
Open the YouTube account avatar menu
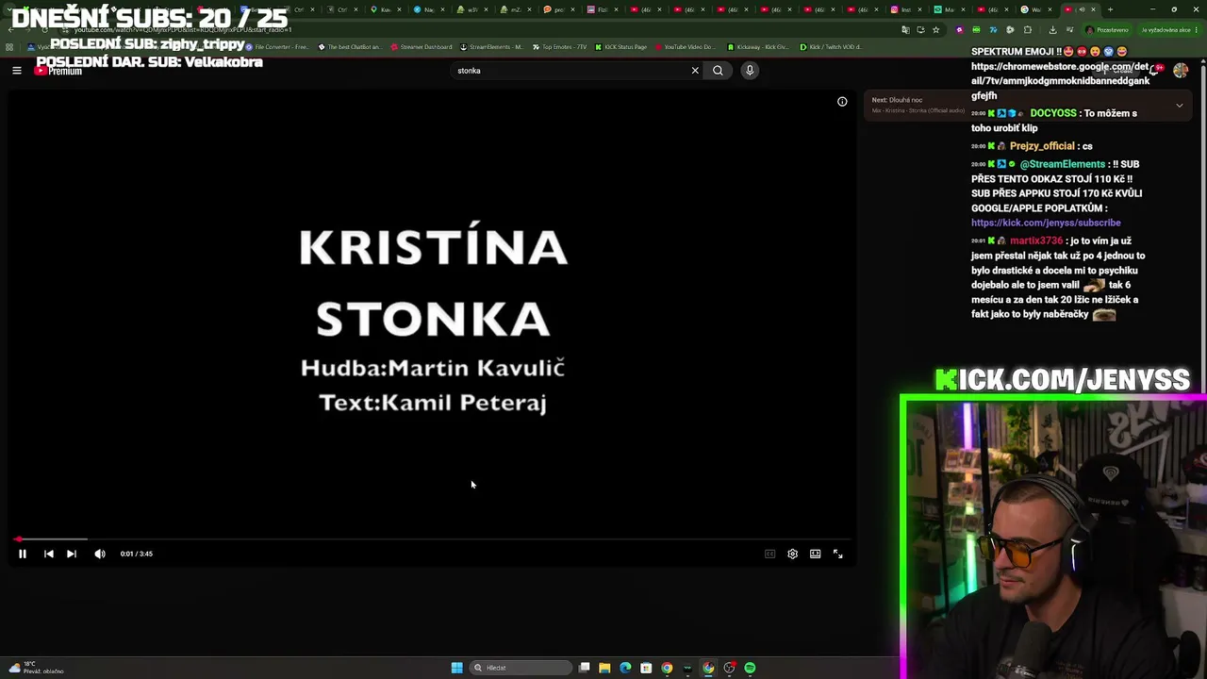coord(1181,71)
